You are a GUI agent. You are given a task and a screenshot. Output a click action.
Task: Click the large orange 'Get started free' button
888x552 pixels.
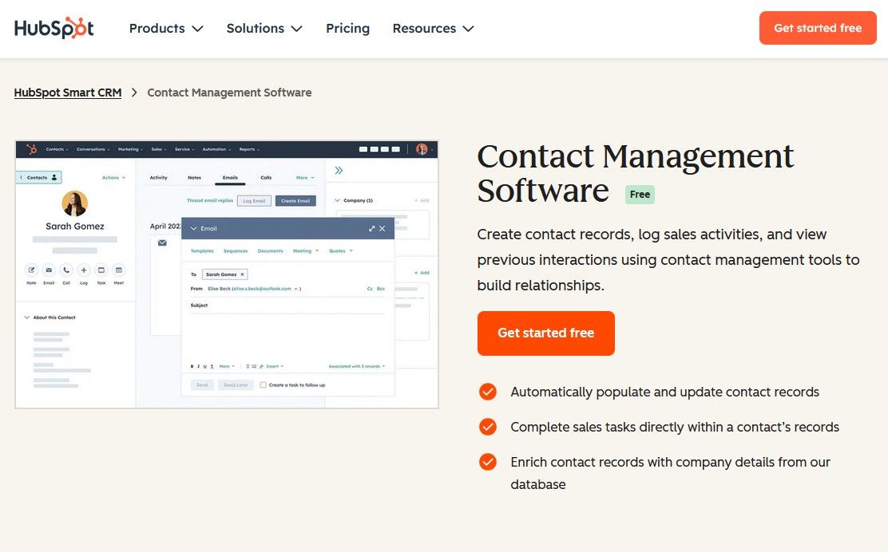point(545,333)
